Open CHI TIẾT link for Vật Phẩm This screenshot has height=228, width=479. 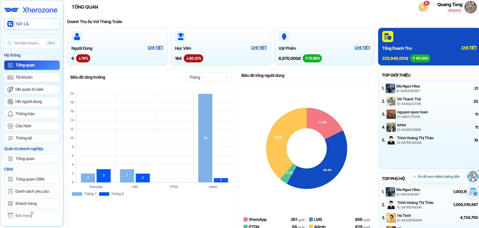(x=362, y=48)
